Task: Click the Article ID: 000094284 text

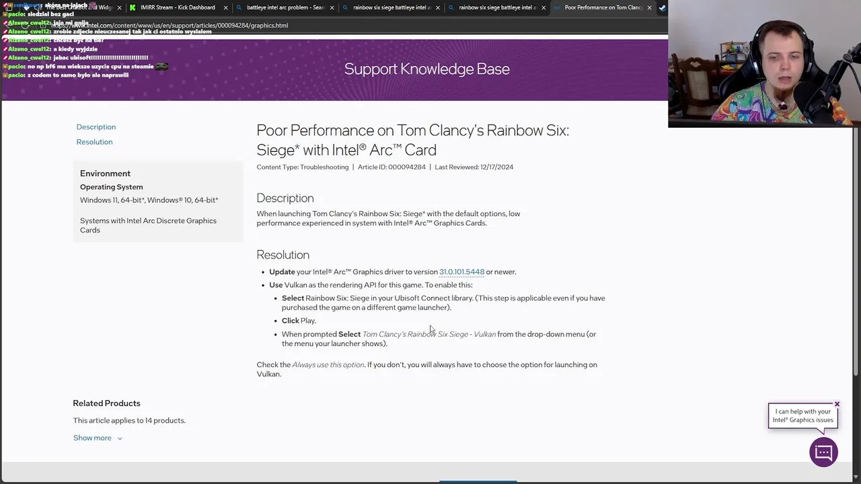Action: coord(391,167)
